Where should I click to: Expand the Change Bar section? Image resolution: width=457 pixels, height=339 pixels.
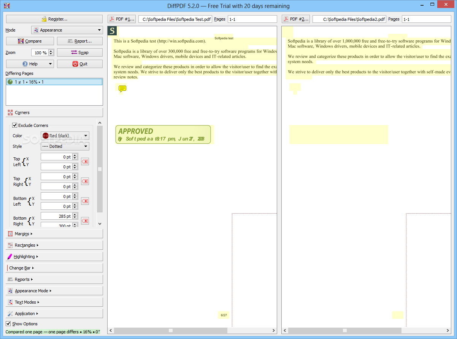[x=54, y=268]
